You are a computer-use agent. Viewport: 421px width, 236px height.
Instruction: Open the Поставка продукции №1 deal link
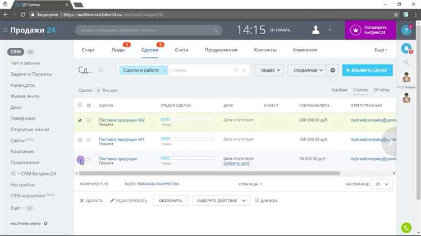point(122,139)
